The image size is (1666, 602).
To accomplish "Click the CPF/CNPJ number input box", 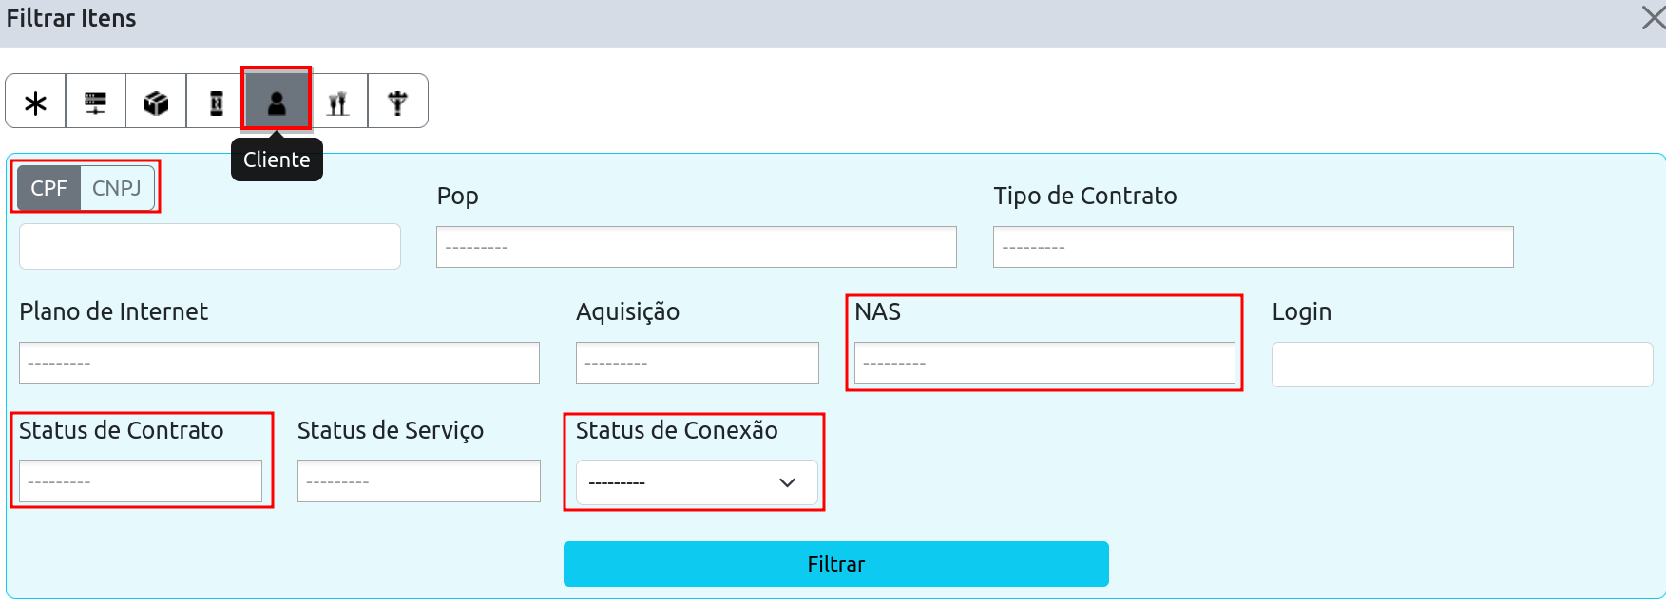I will [209, 247].
